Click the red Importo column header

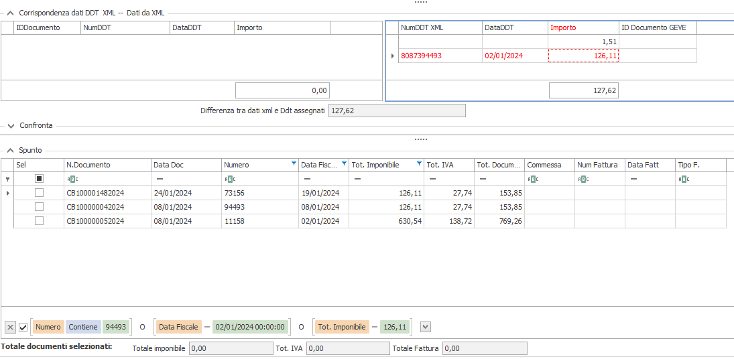[x=583, y=27]
